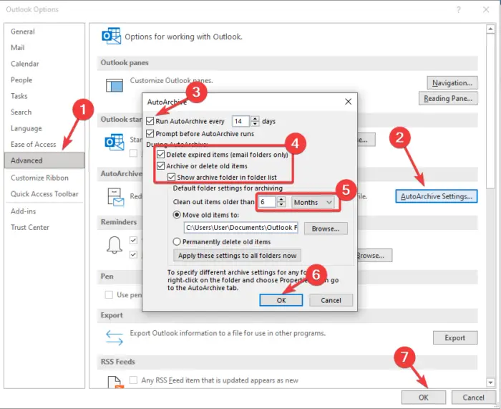The height and width of the screenshot is (409, 501).
Task: Click Apply these settings to all folders now
Action: [237, 256]
